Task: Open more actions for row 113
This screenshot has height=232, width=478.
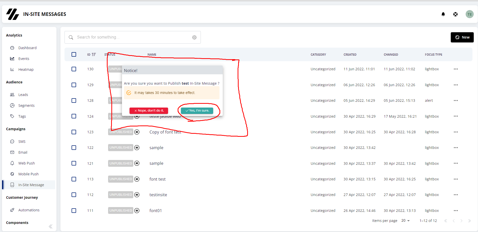Action: pos(456,179)
